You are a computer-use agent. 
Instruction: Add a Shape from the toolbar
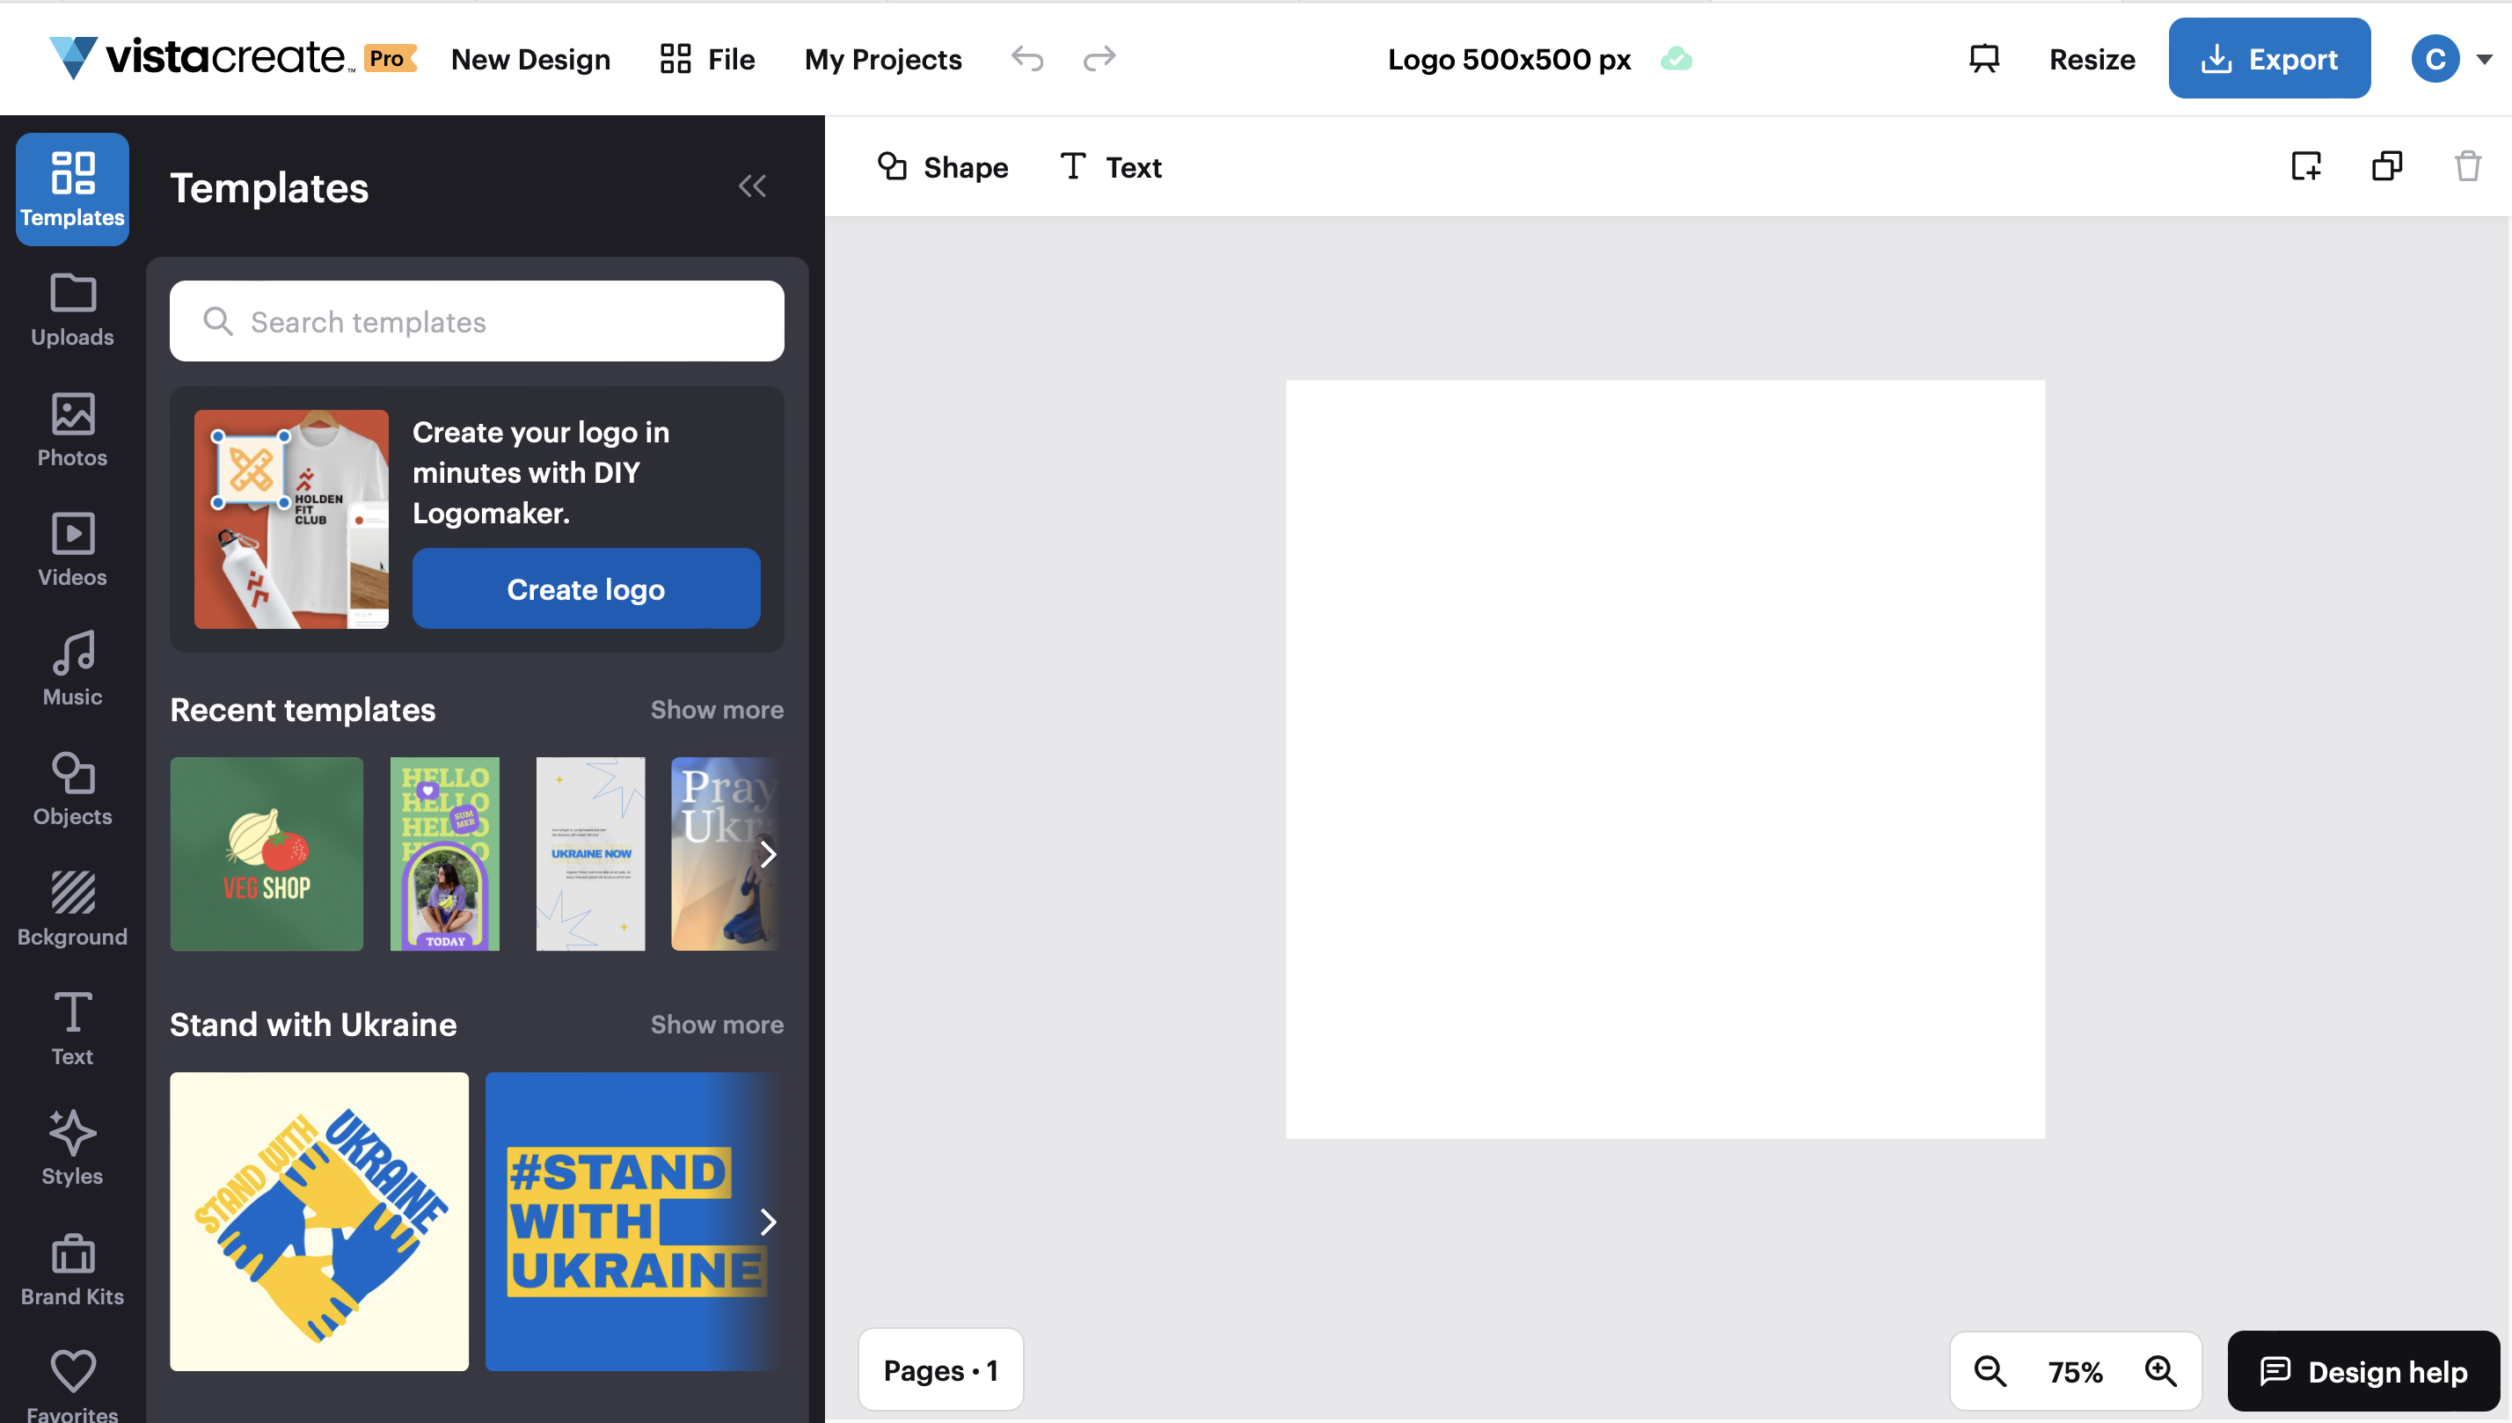(x=942, y=167)
